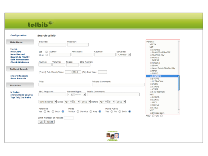Open the Before day dropdown
This screenshot has width=208, height=156.
tap(112, 102)
